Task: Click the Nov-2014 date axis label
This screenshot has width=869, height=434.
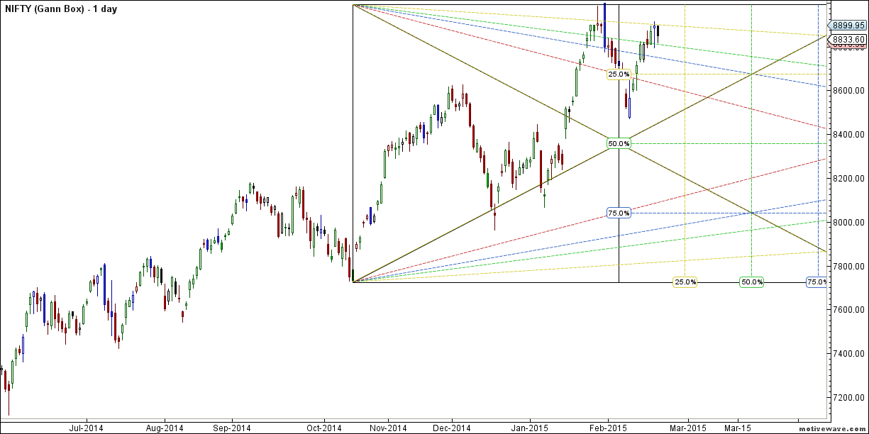Action: (387, 428)
